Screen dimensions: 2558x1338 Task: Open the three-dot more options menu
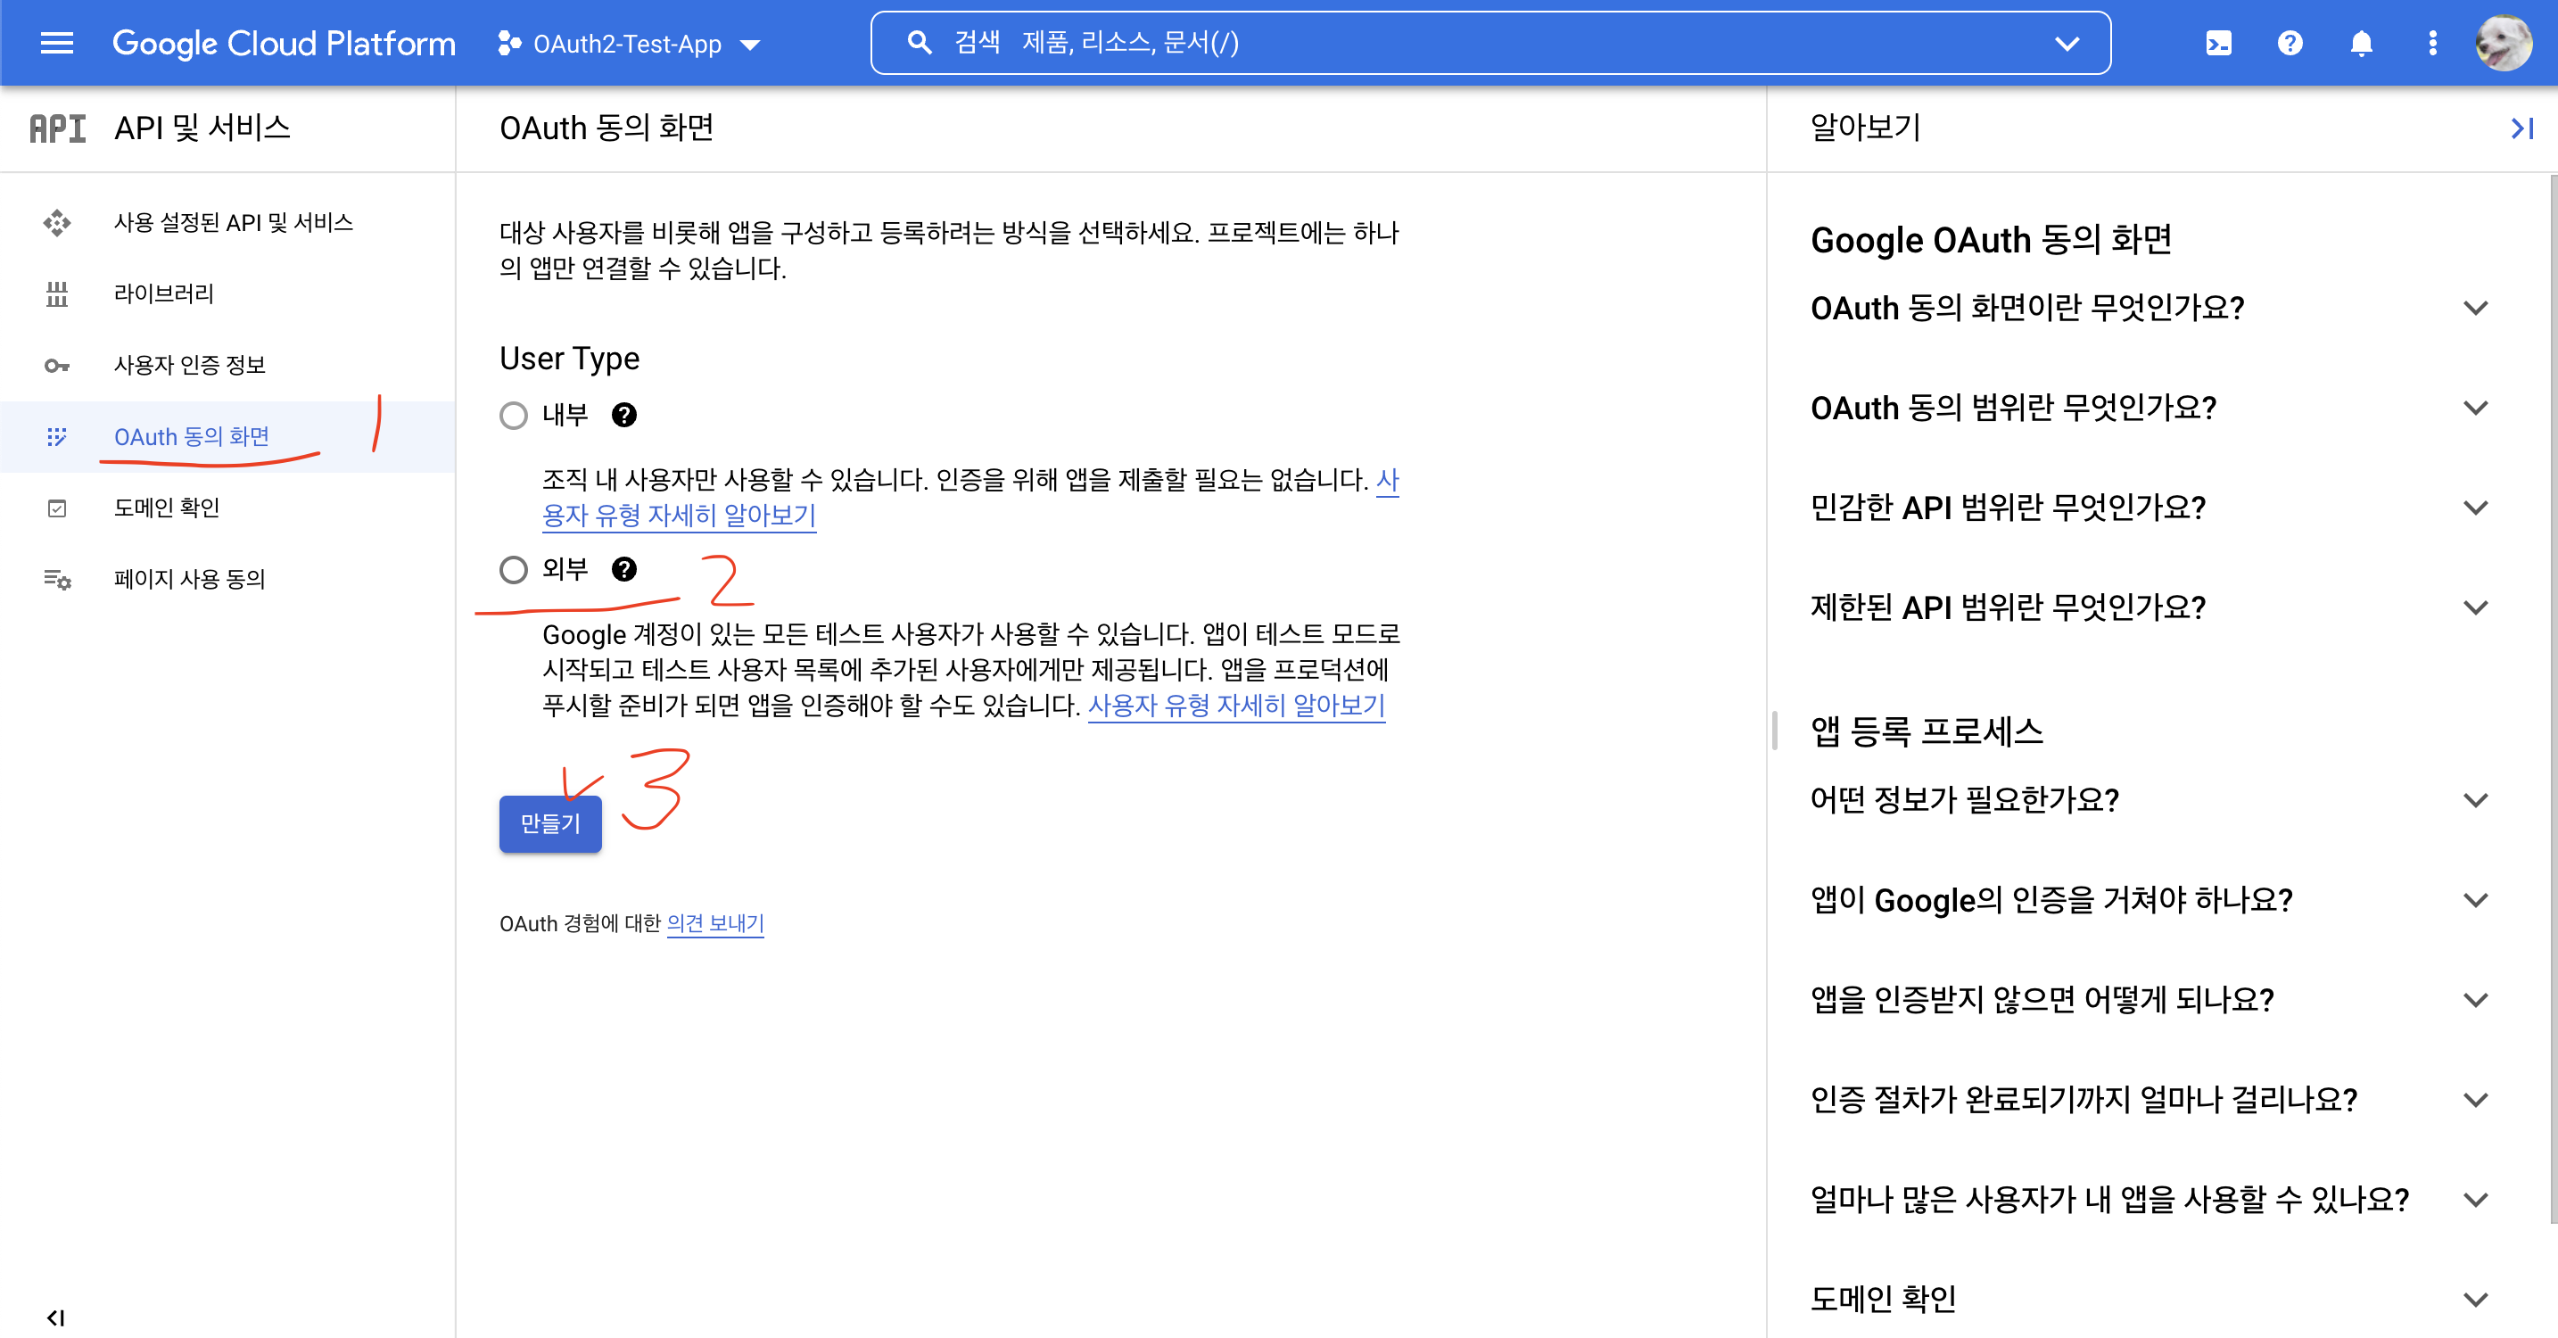[x=2432, y=43]
